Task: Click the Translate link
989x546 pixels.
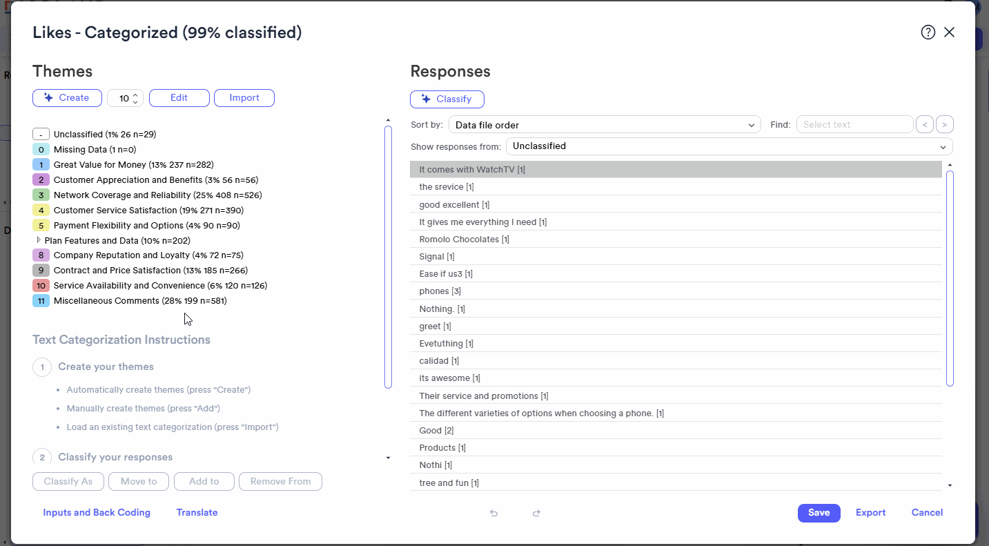Action: [197, 513]
